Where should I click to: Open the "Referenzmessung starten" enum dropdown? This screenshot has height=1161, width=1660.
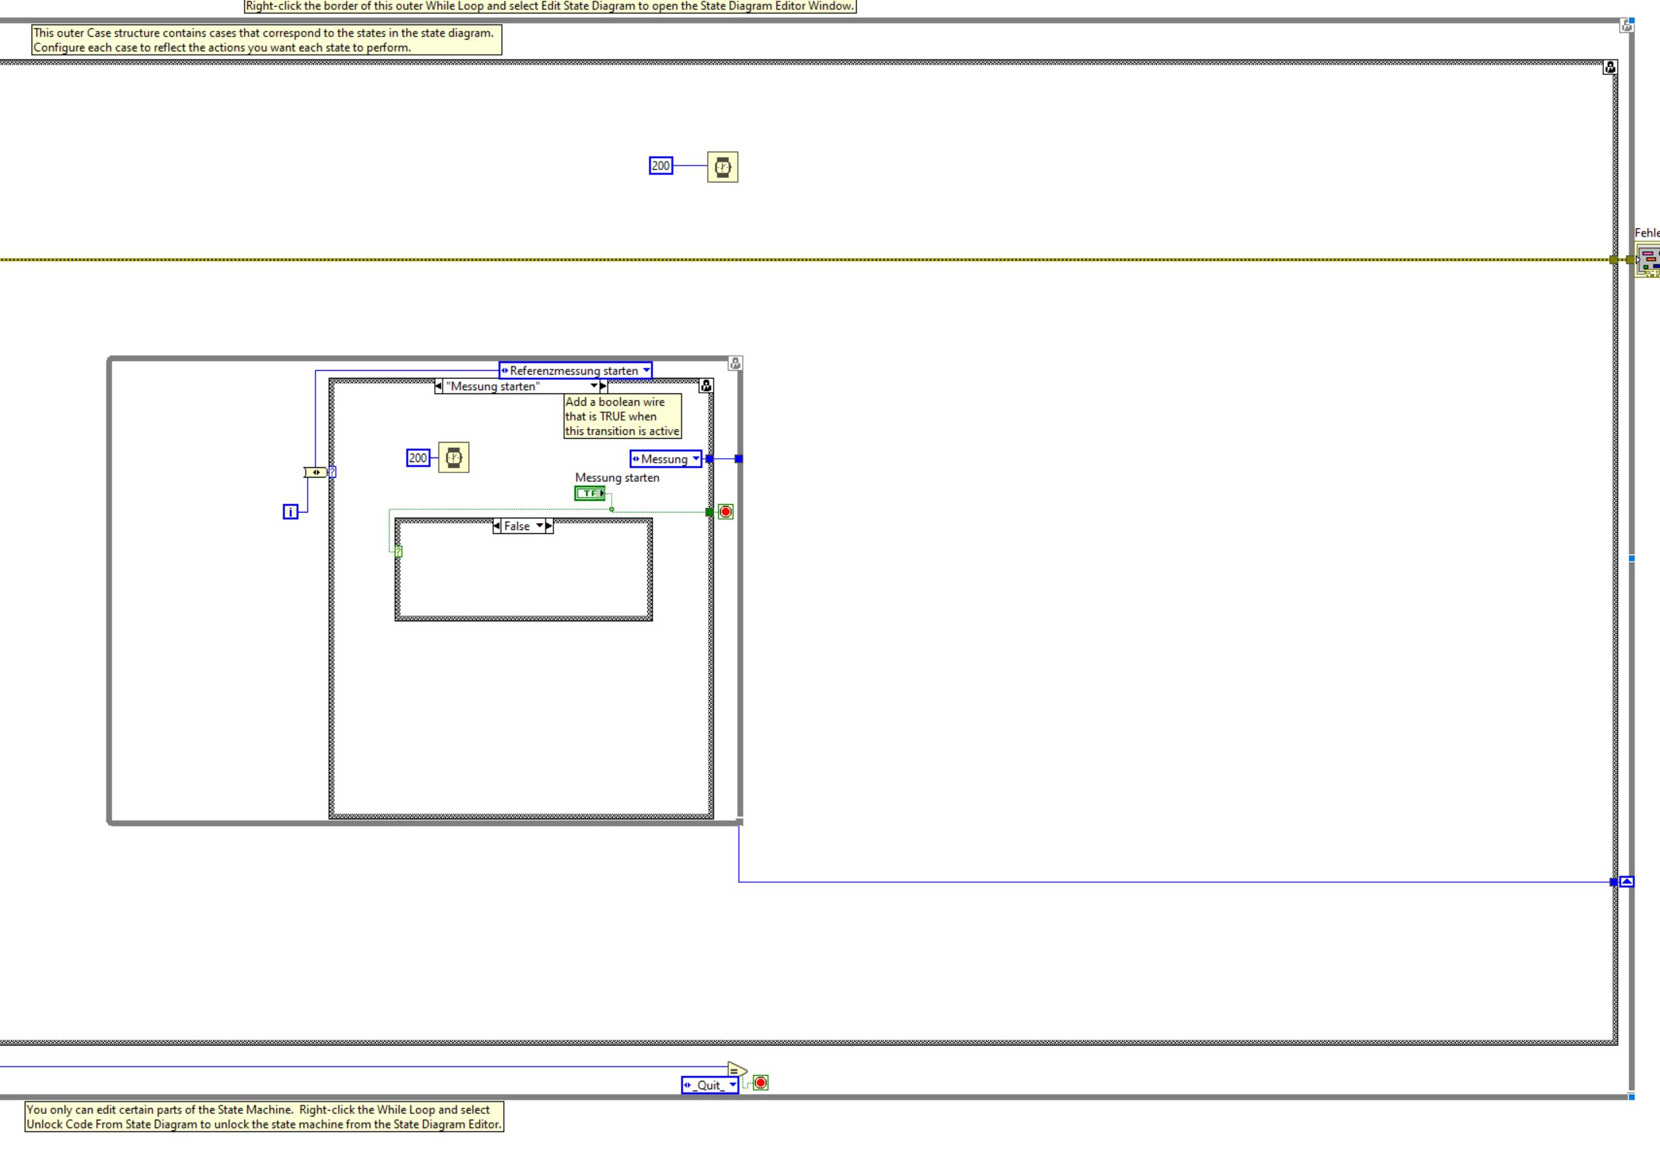coord(646,370)
